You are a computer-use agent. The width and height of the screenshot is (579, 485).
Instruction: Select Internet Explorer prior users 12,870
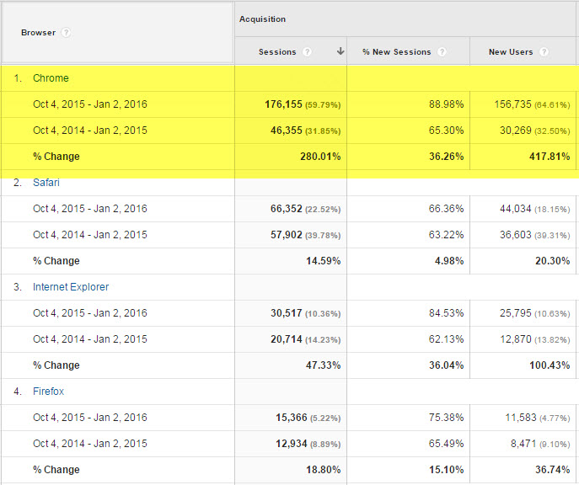point(516,339)
